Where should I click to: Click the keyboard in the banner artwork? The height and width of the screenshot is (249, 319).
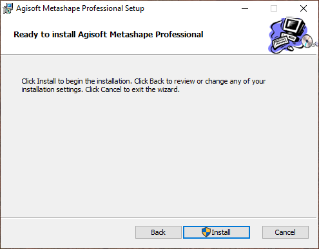click(280, 42)
